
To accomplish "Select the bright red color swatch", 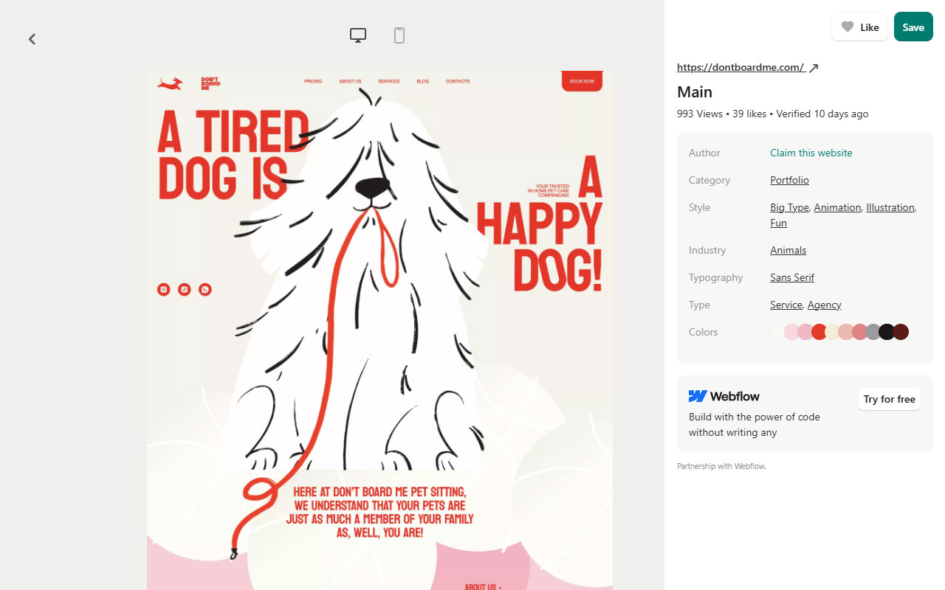I will click(x=819, y=332).
